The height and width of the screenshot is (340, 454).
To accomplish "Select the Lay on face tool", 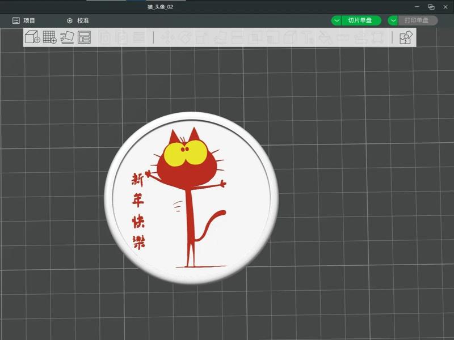I will pyautogui.click(x=220, y=38).
